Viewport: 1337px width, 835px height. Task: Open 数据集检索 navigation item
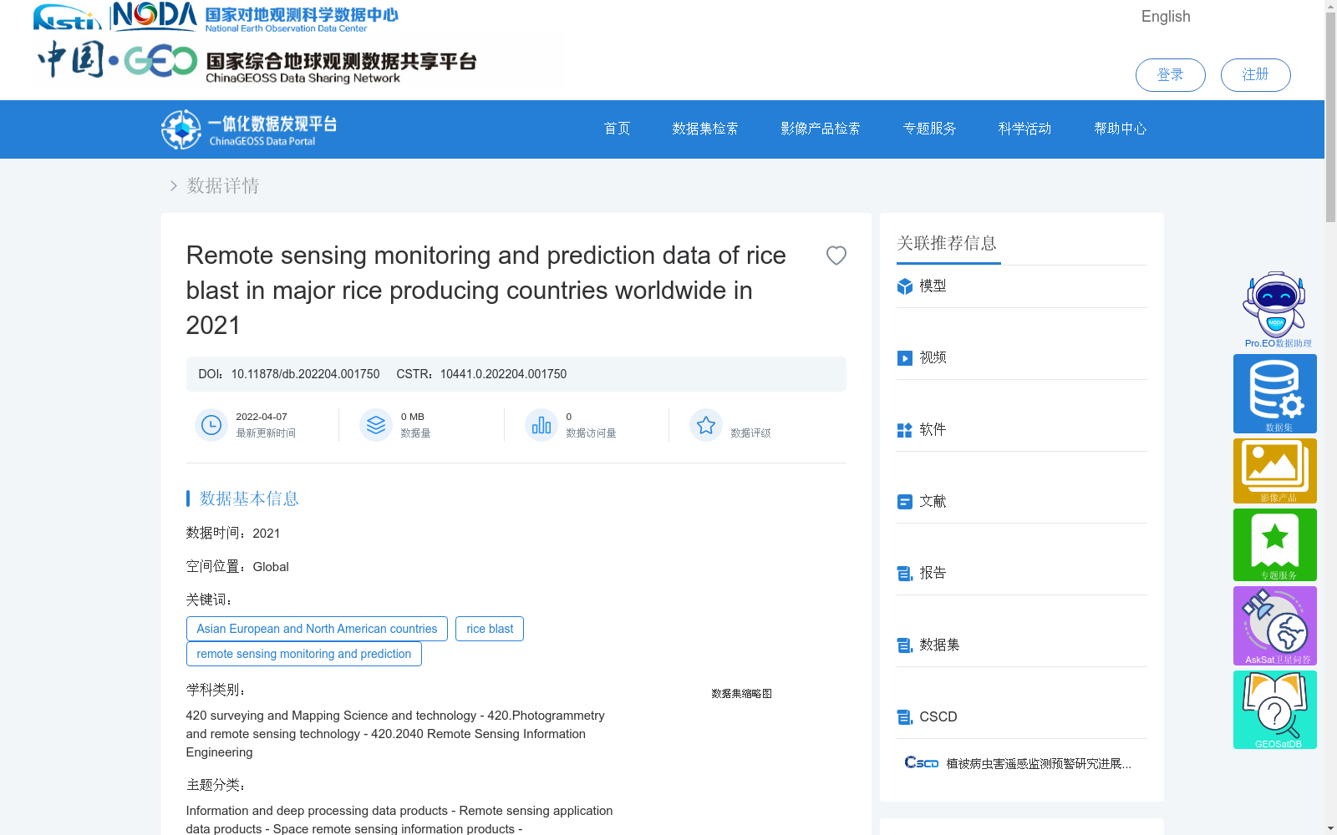(x=705, y=129)
